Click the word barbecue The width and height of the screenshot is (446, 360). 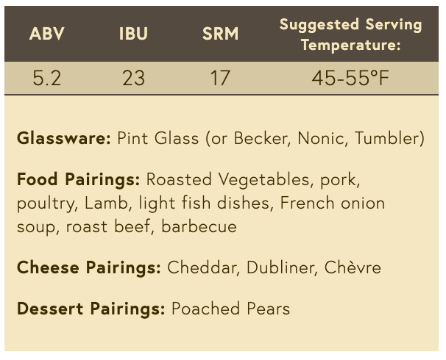tap(199, 226)
